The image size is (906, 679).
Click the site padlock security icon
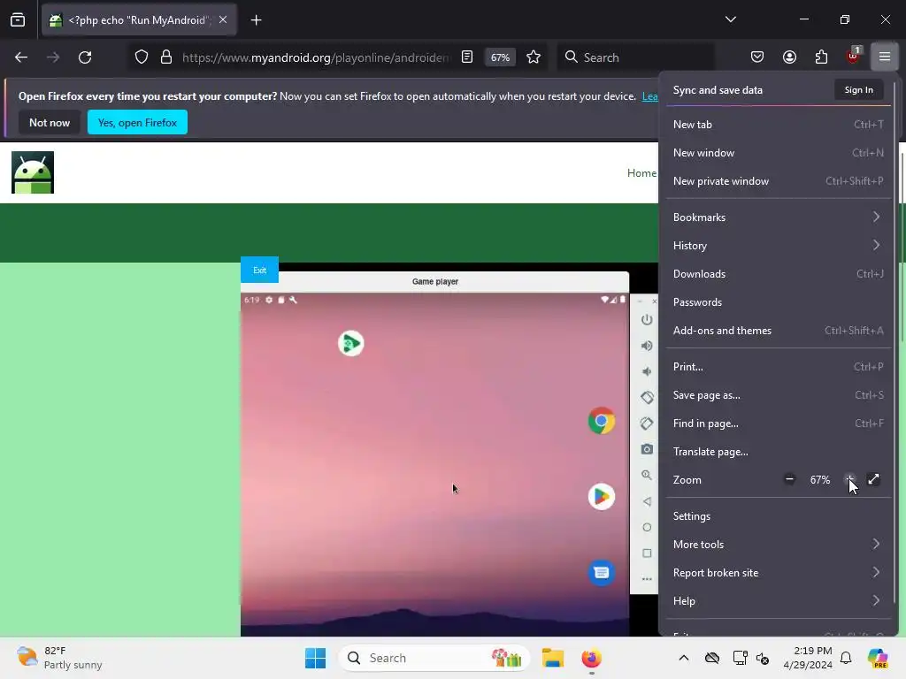[166, 57]
